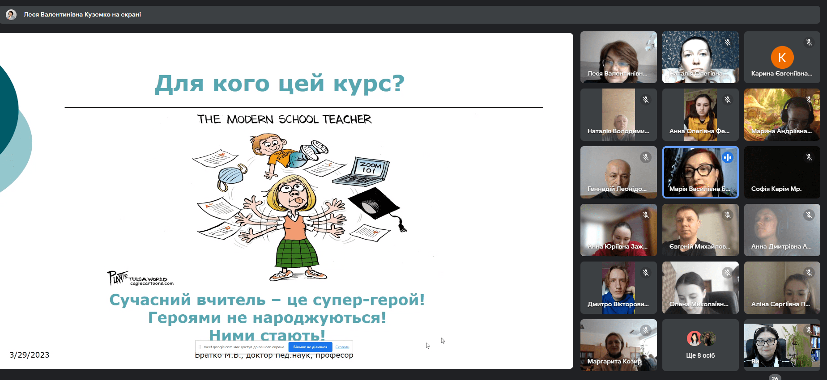Click presenter avatar beside 'Леся Валентинівна Куземко на екрані'
The width and height of the screenshot is (827, 380).
(x=11, y=15)
